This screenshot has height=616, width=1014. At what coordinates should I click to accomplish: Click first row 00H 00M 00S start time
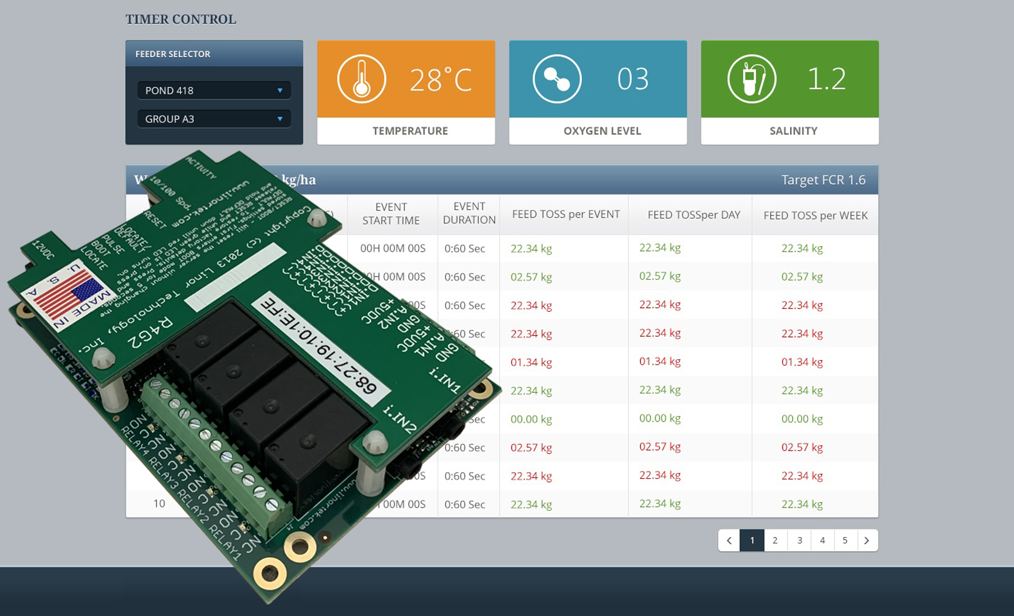393,248
